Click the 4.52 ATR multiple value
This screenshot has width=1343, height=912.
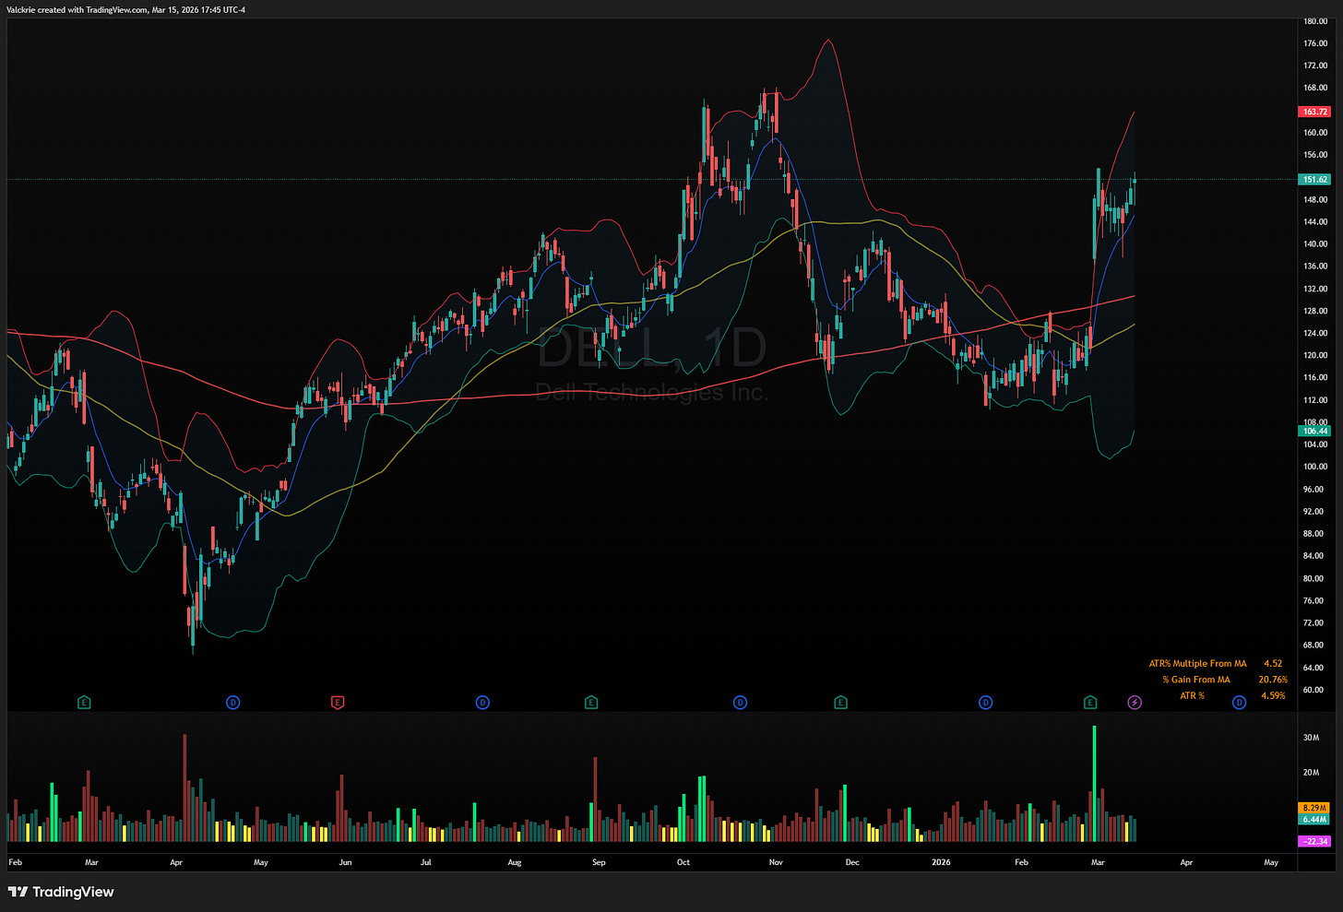pyautogui.click(x=1273, y=664)
